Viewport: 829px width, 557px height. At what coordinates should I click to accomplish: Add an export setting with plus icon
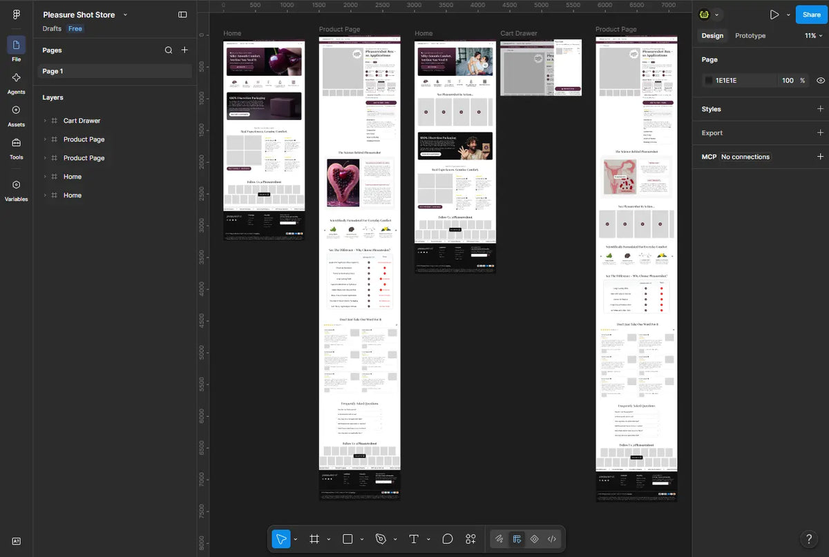[820, 133]
